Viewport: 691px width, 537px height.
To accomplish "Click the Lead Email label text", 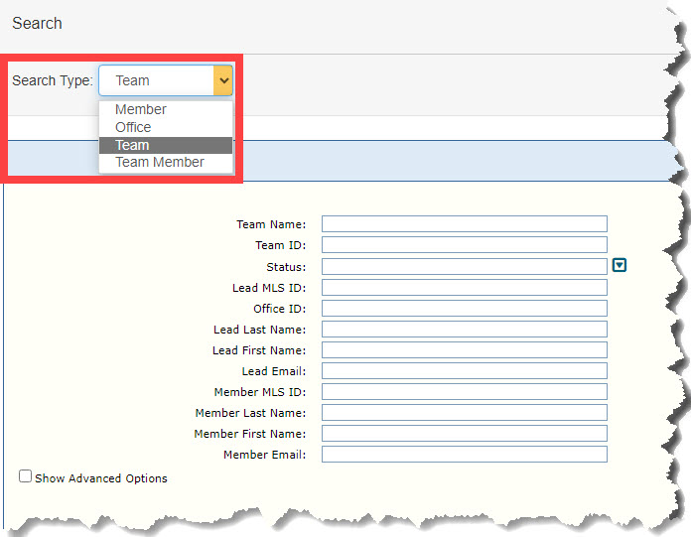I will [274, 371].
